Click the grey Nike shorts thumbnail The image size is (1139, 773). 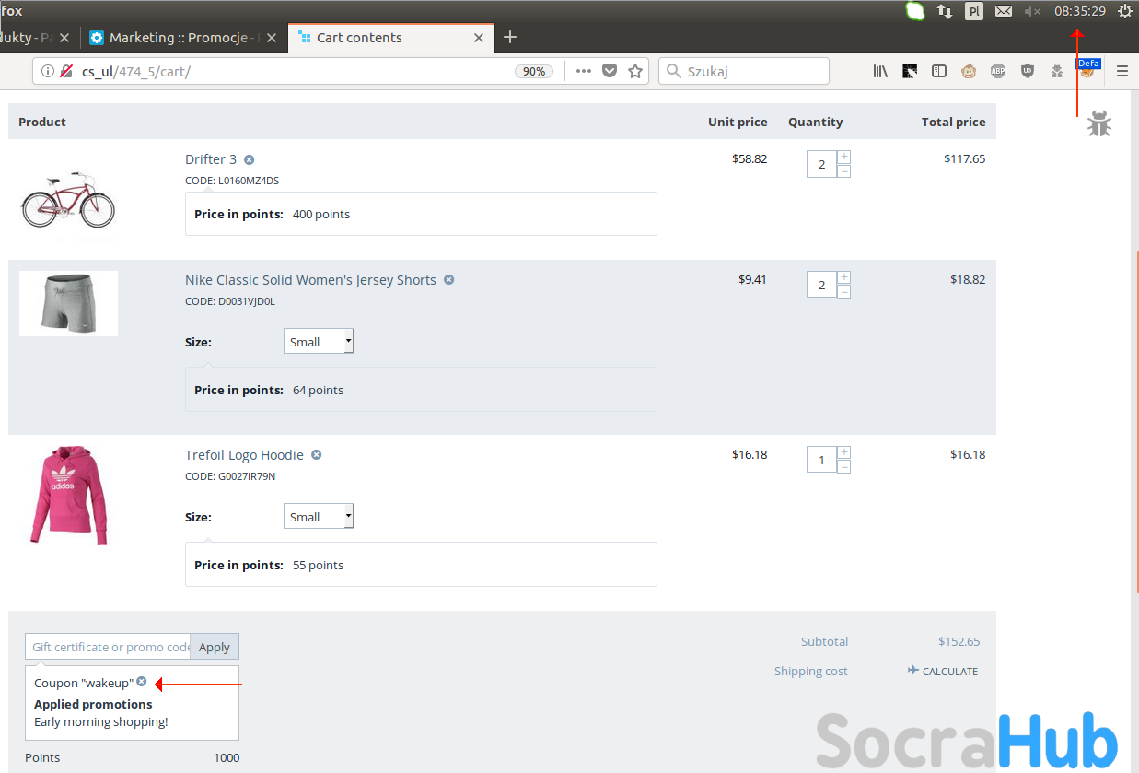pos(68,303)
